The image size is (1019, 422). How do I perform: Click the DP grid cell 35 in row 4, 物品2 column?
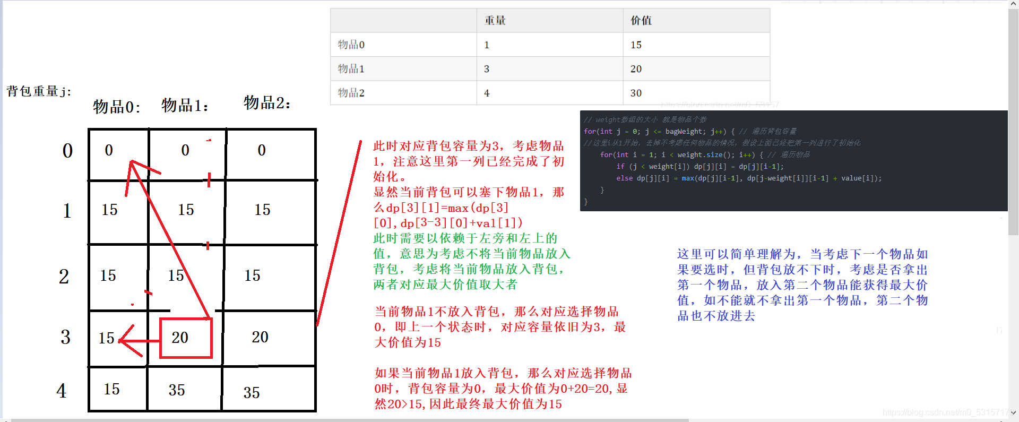pos(252,393)
